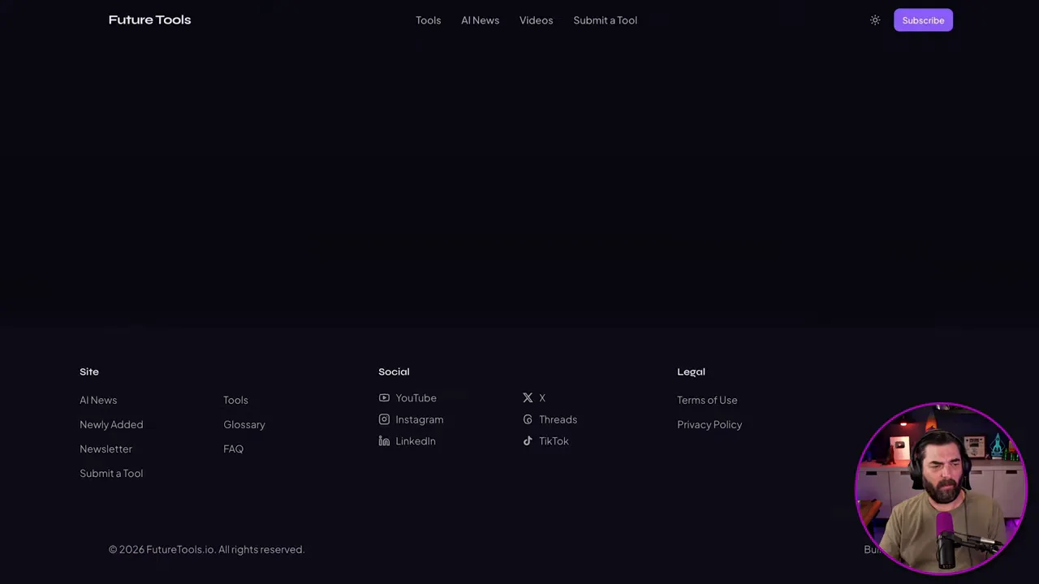Click the Instagram icon in footer

pos(384,419)
